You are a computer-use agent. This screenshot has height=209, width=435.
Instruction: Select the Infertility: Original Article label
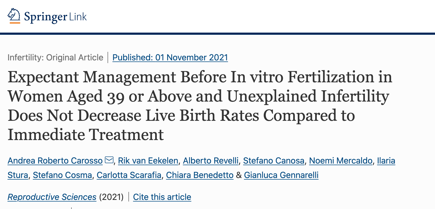[55, 57]
